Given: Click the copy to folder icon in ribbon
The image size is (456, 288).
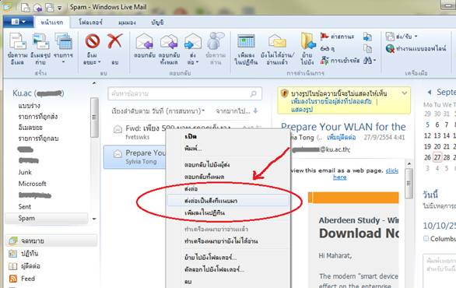Looking at the screenshot, I should click(x=367, y=37).
